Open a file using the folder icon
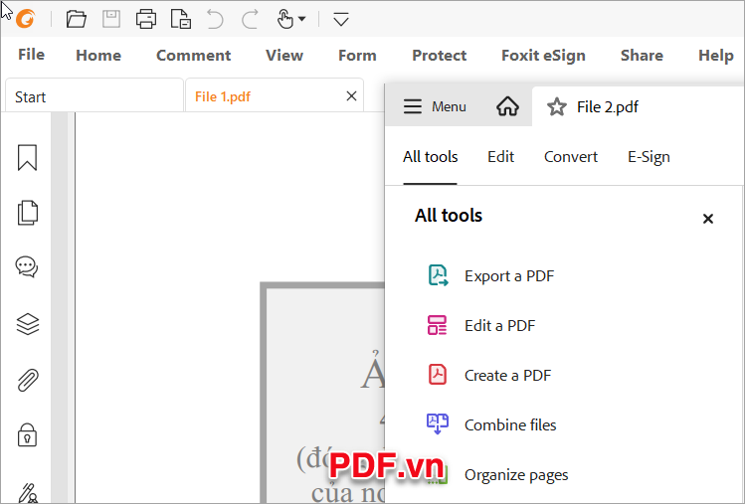The image size is (745, 504). tap(76, 20)
